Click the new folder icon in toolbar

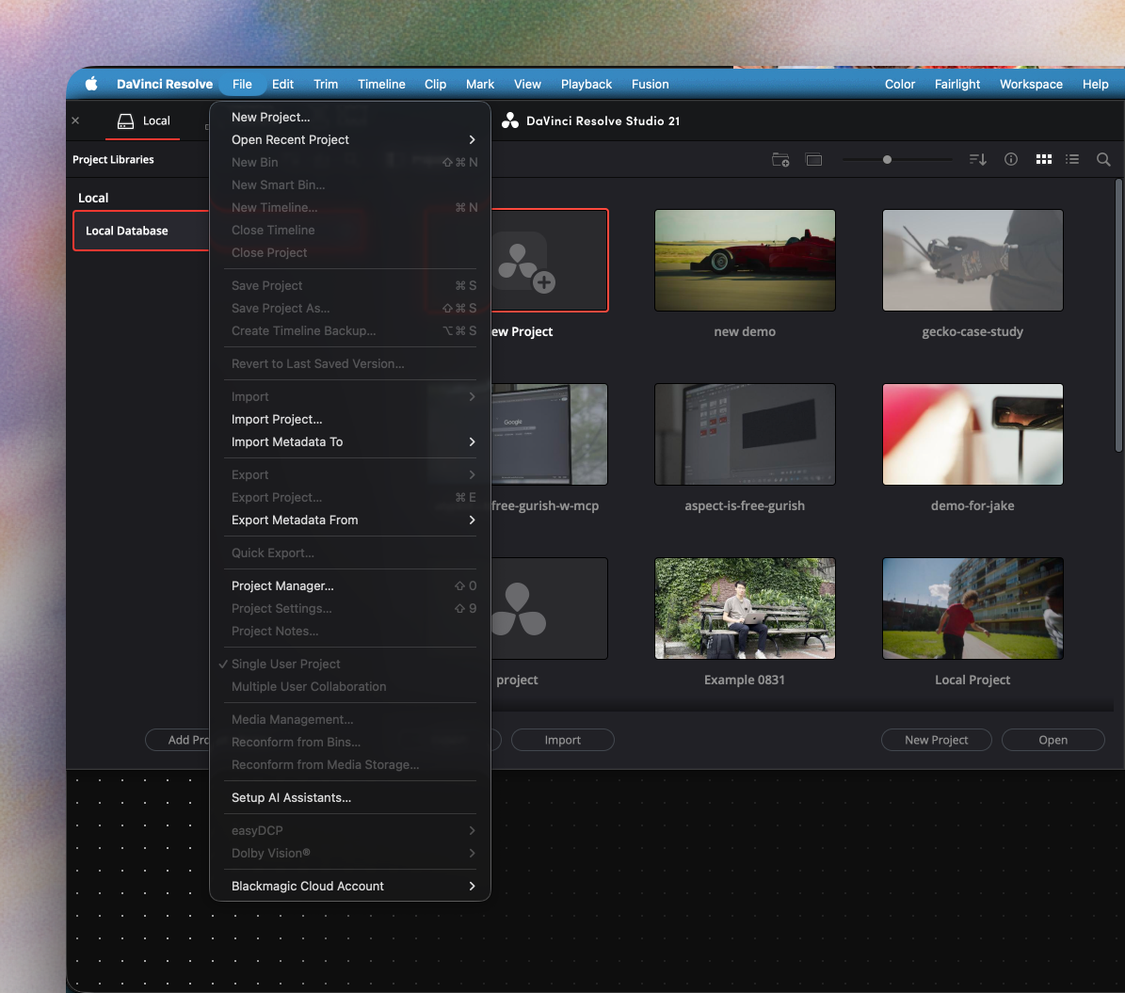779,159
